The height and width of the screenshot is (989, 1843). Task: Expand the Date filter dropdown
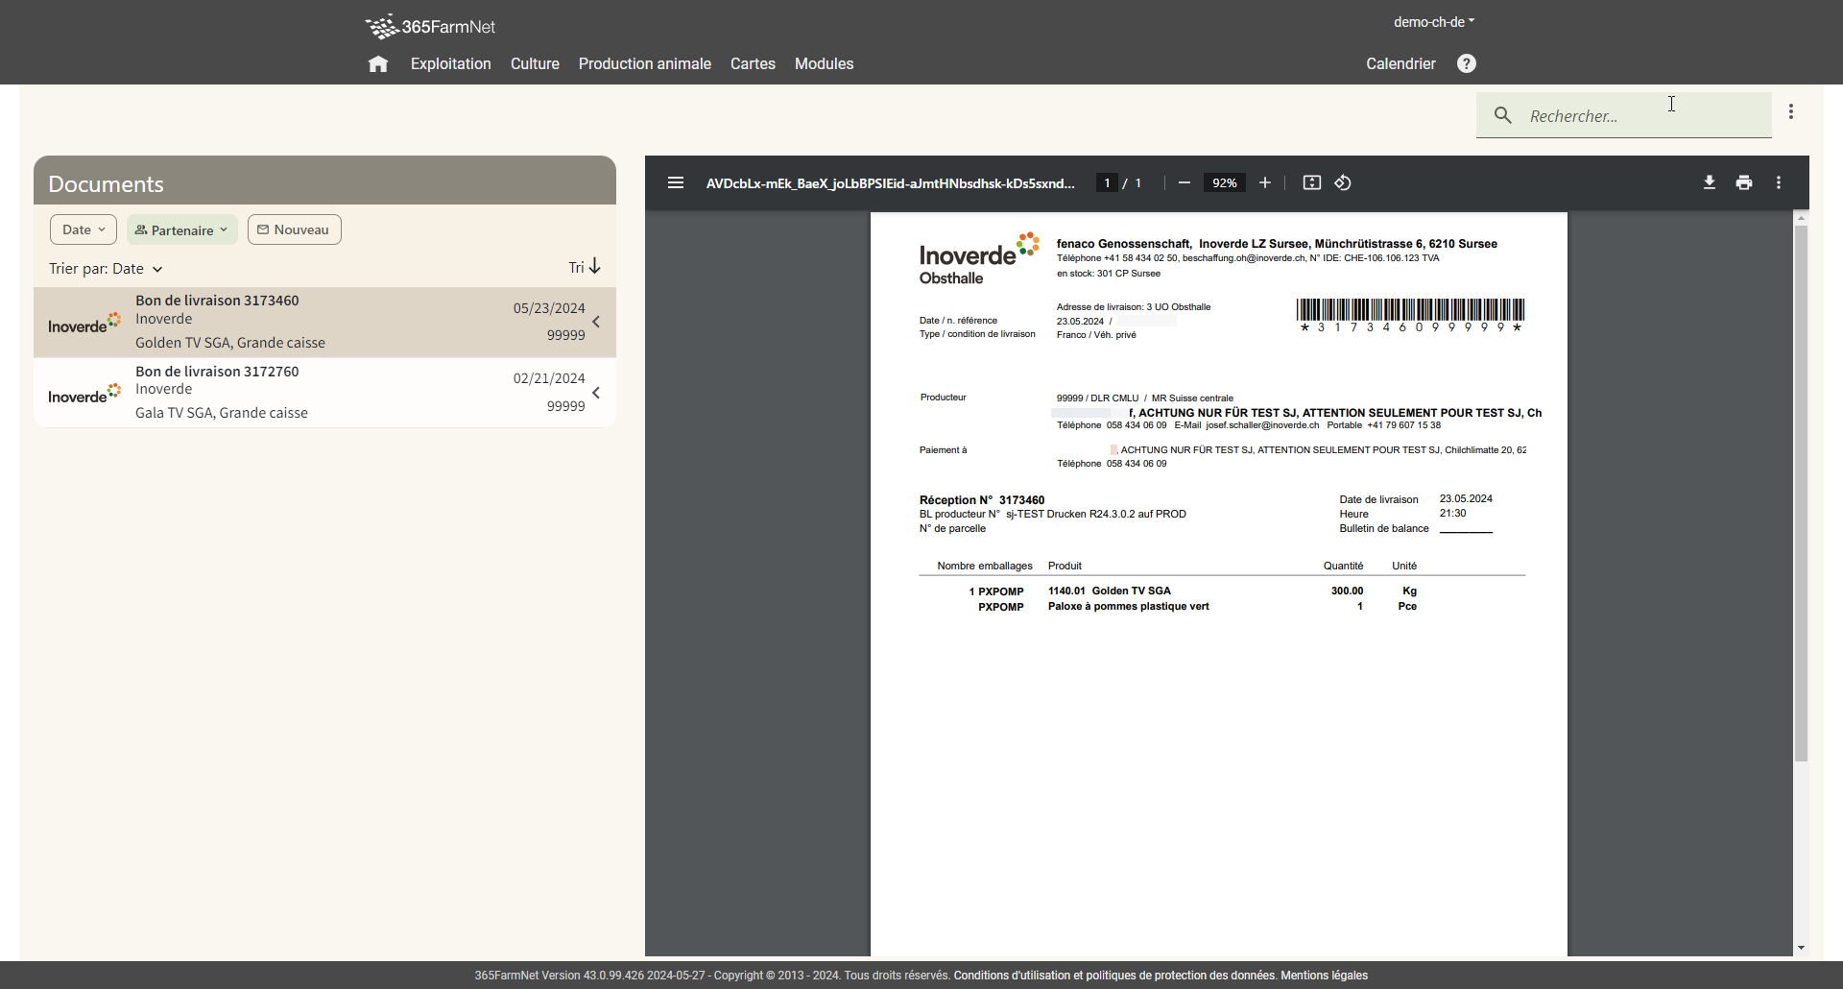coord(84,229)
